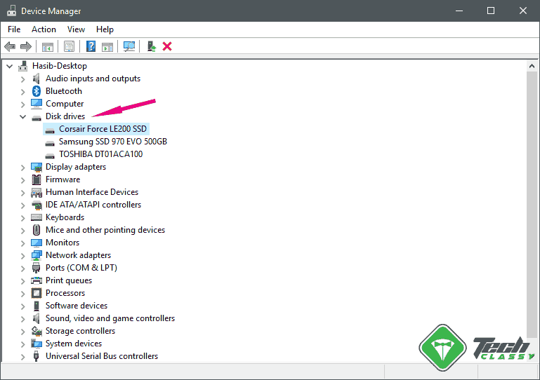The width and height of the screenshot is (540, 380).
Task: Expand the System devices chevron
Action: (22, 344)
